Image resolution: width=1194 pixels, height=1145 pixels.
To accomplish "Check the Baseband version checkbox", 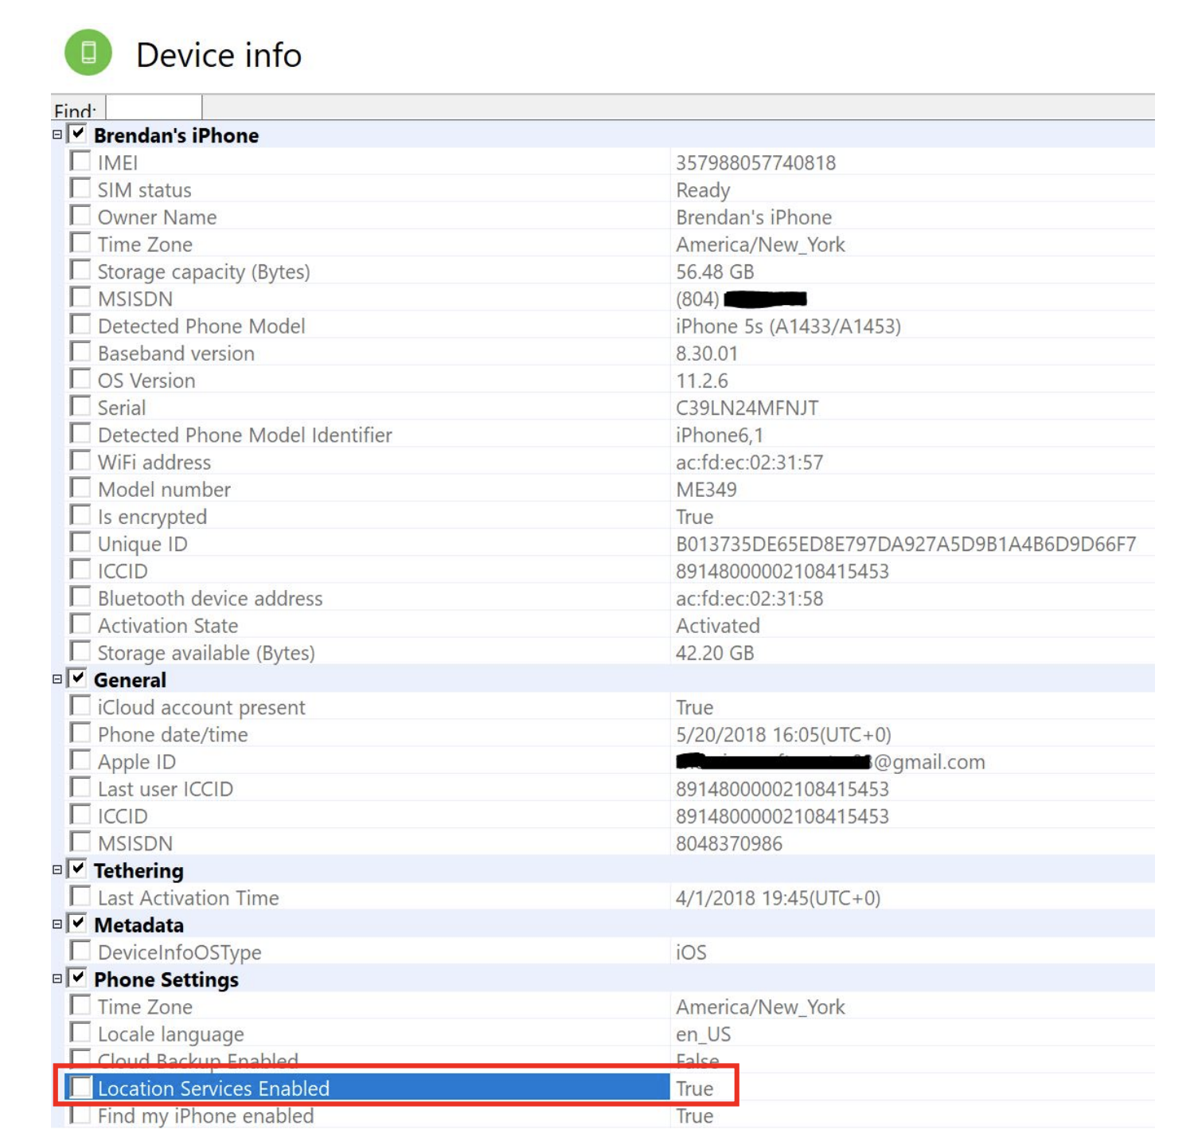I will coord(80,351).
